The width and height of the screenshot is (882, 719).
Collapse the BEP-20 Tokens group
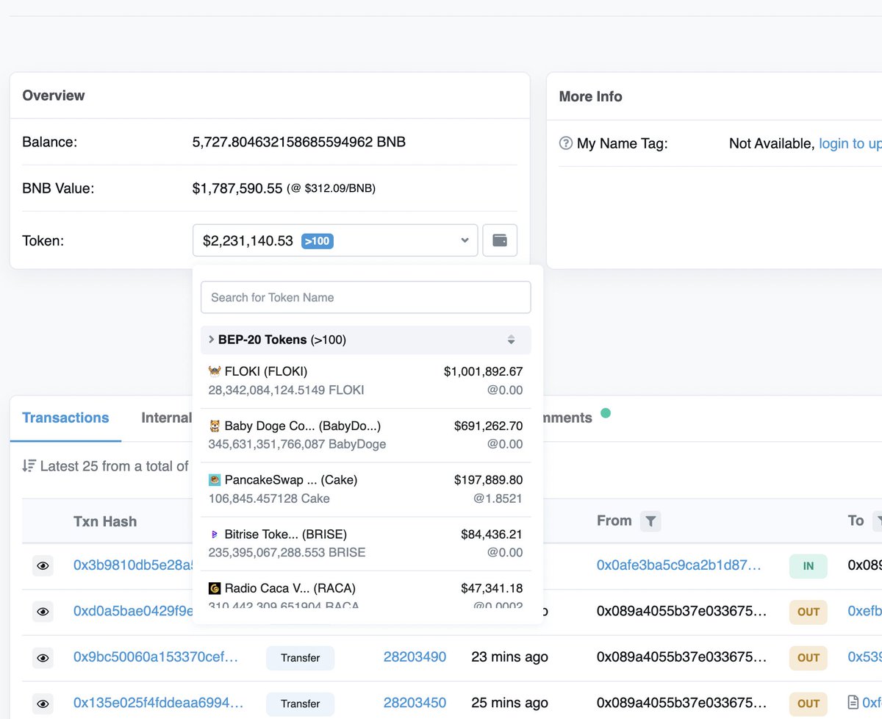point(366,340)
